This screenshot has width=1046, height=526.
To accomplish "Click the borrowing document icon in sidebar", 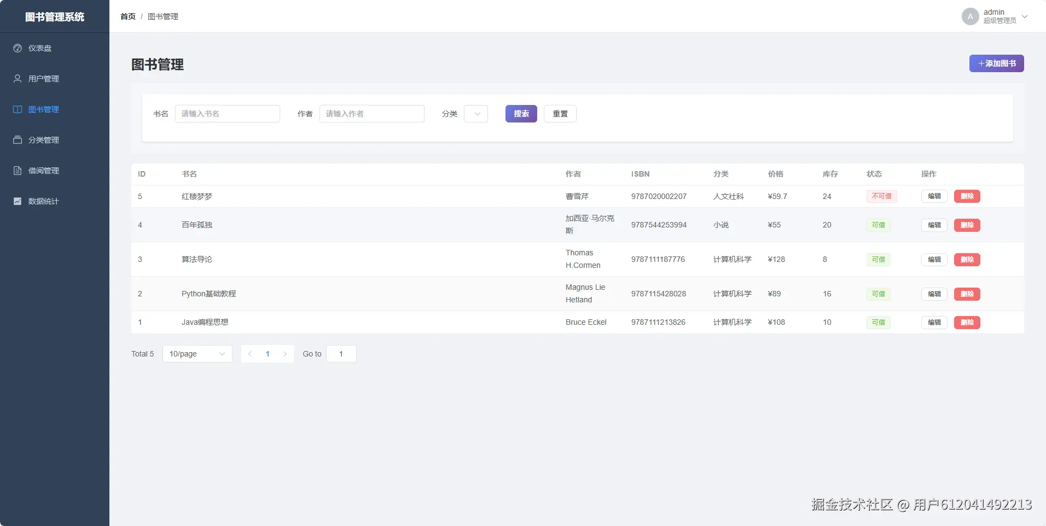I will tap(18, 171).
